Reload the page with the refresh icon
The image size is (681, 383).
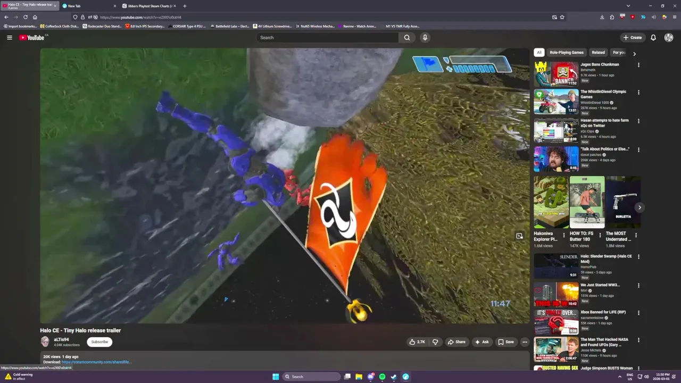point(25,17)
